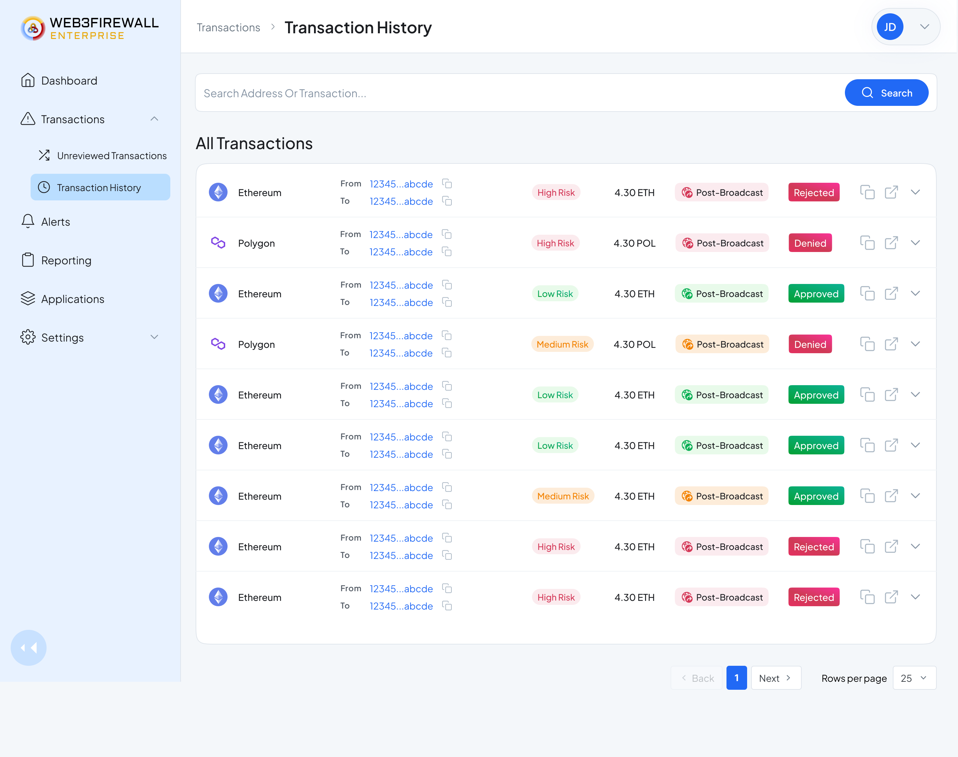Click Post-Broadcast tag in Polygon Medium Risk row
Viewport: 958px width, 757px height.
[722, 344]
